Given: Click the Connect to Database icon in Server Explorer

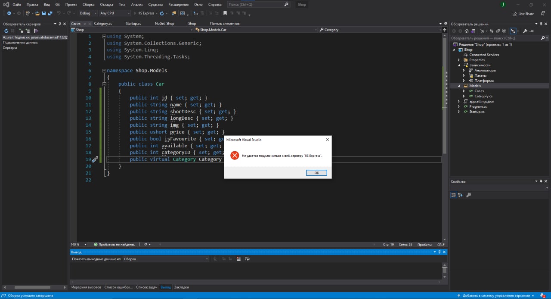Looking at the screenshot, I should 21,31.
